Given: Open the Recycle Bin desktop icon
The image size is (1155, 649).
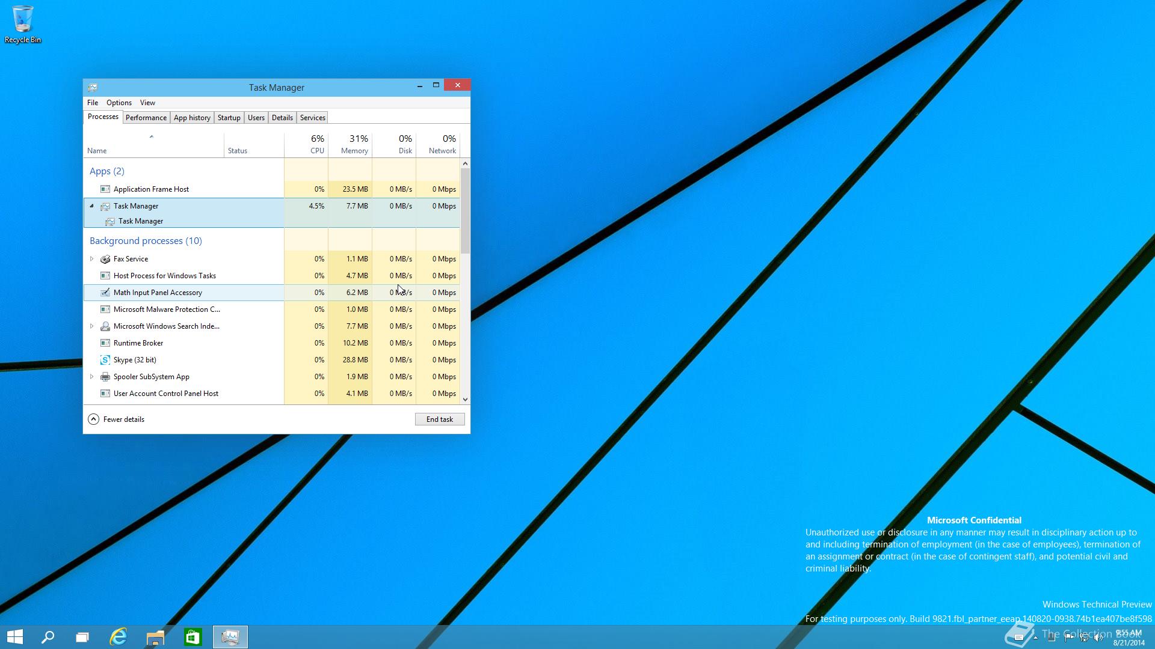Looking at the screenshot, I should pos(23,24).
